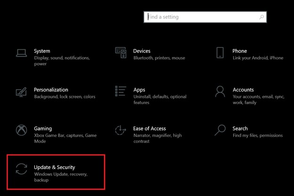The image size is (294, 196).
Task: Go to Accounts settings title
Action: [243, 90]
